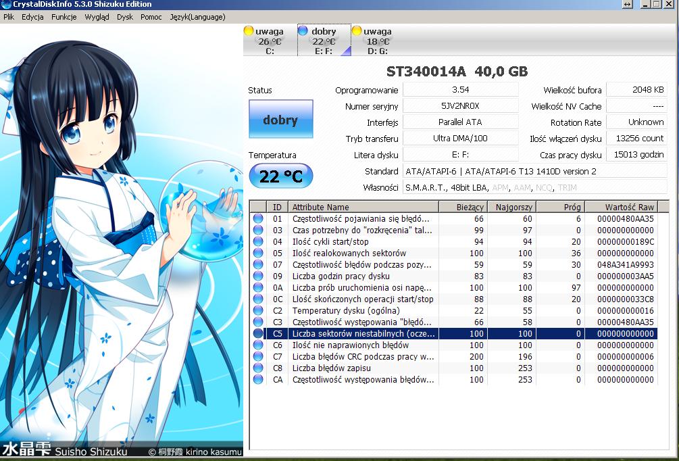Click the power on hours 15013 godzin field

[636, 155]
